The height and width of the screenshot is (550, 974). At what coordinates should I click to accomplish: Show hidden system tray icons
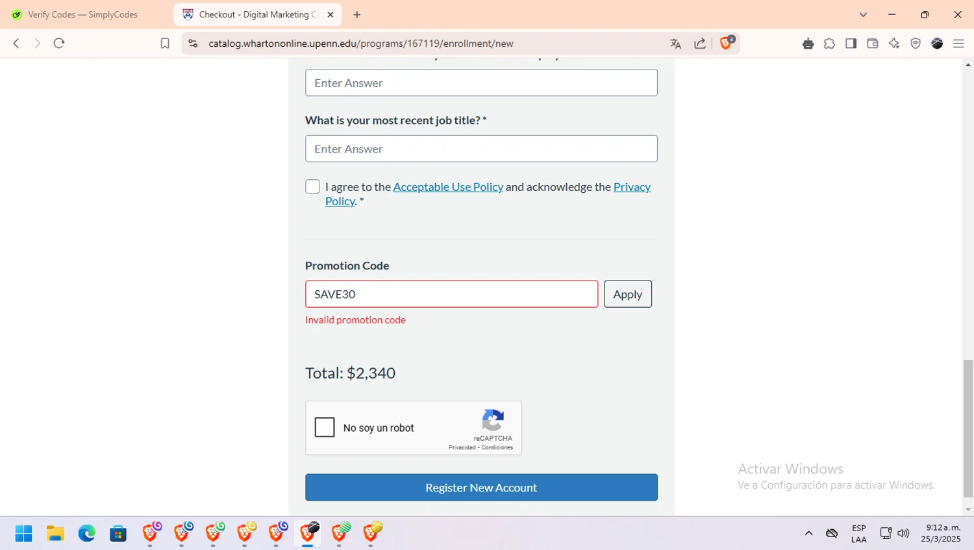808,534
